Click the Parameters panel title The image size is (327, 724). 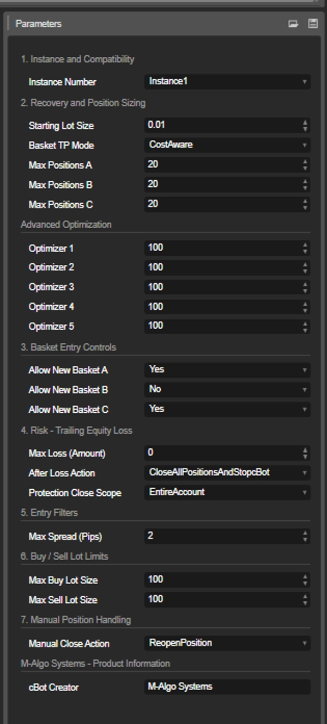pos(38,24)
